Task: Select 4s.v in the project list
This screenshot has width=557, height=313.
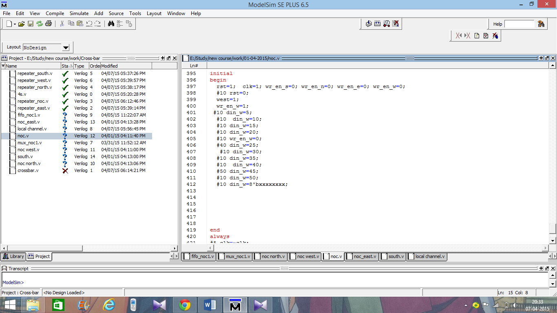Action: point(22,94)
